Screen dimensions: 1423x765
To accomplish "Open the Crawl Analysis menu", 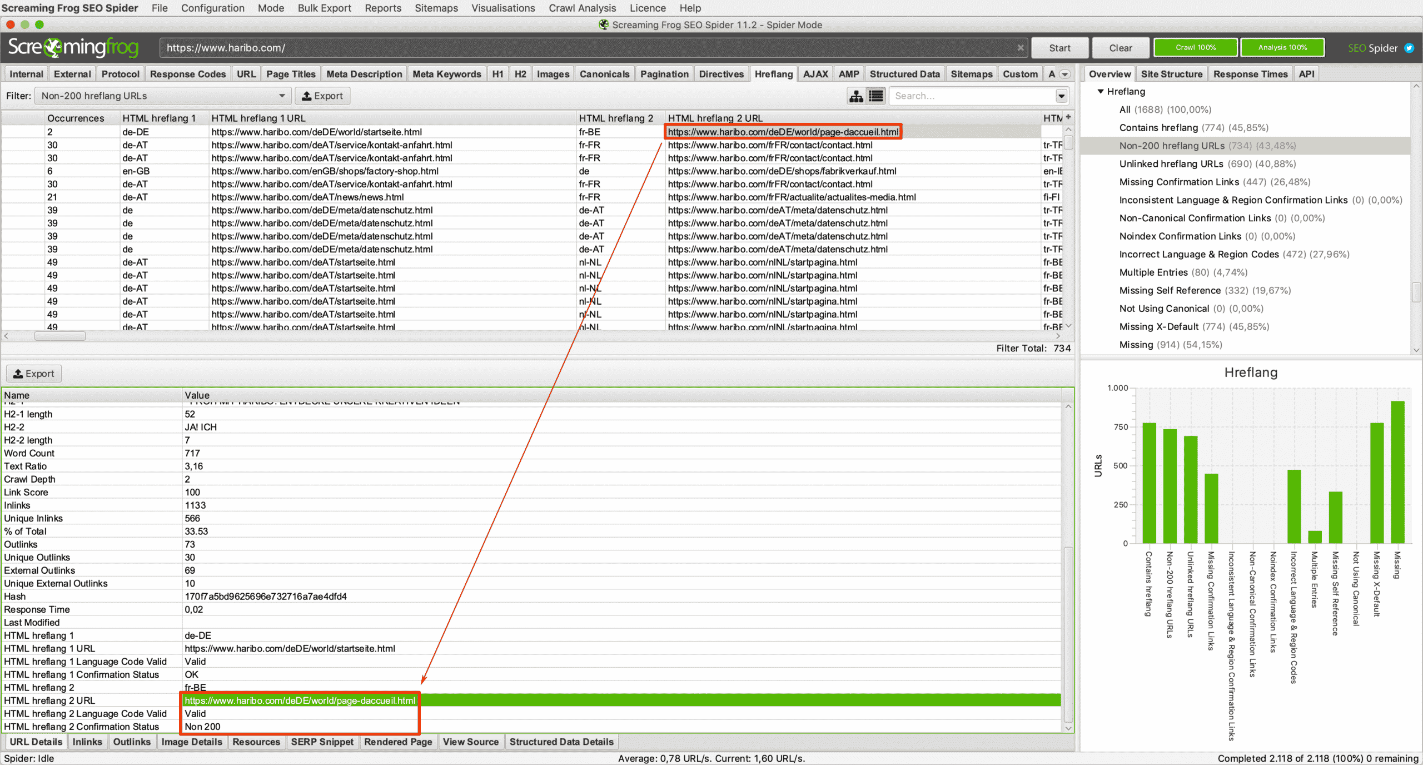I will [x=582, y=8].
